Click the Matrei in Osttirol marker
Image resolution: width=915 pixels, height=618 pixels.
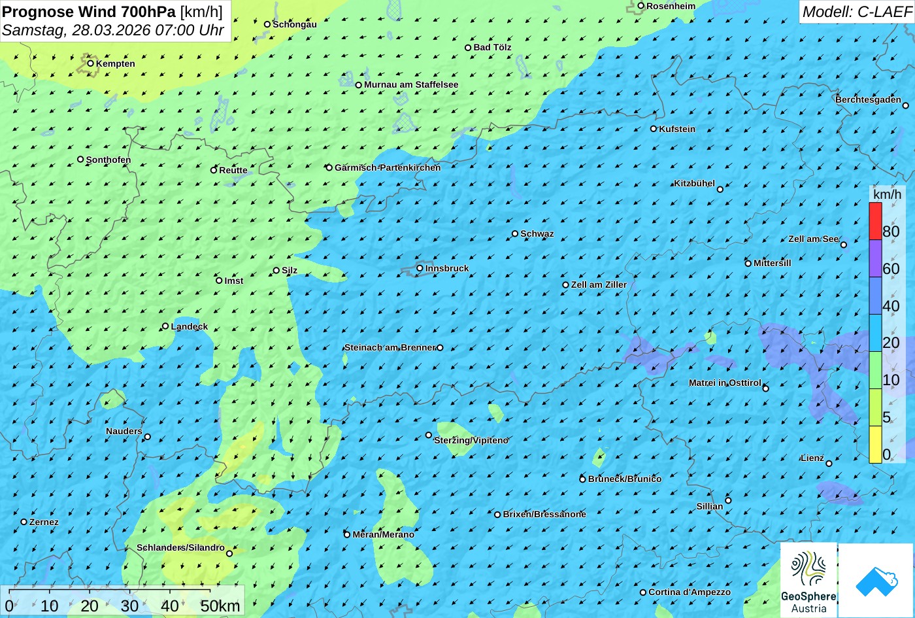click(766, 388)
